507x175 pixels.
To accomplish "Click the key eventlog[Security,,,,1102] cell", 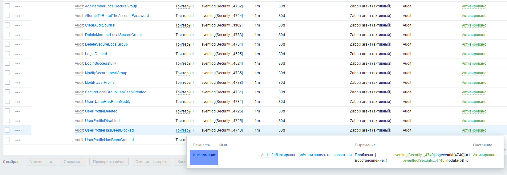I will pos(222,25).
